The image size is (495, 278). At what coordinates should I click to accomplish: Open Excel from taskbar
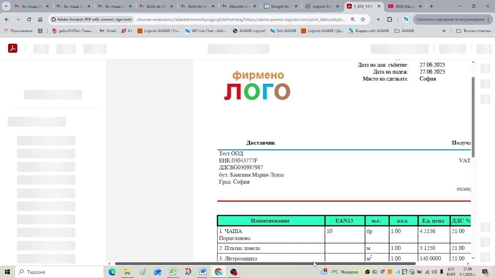(x=173, y=272)
